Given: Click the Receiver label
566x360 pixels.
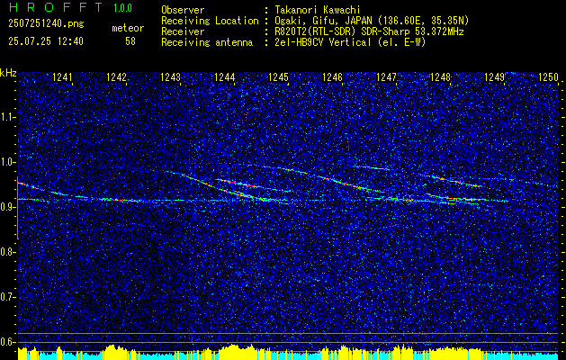Looking at the screenshot, I should coord(183,31).
